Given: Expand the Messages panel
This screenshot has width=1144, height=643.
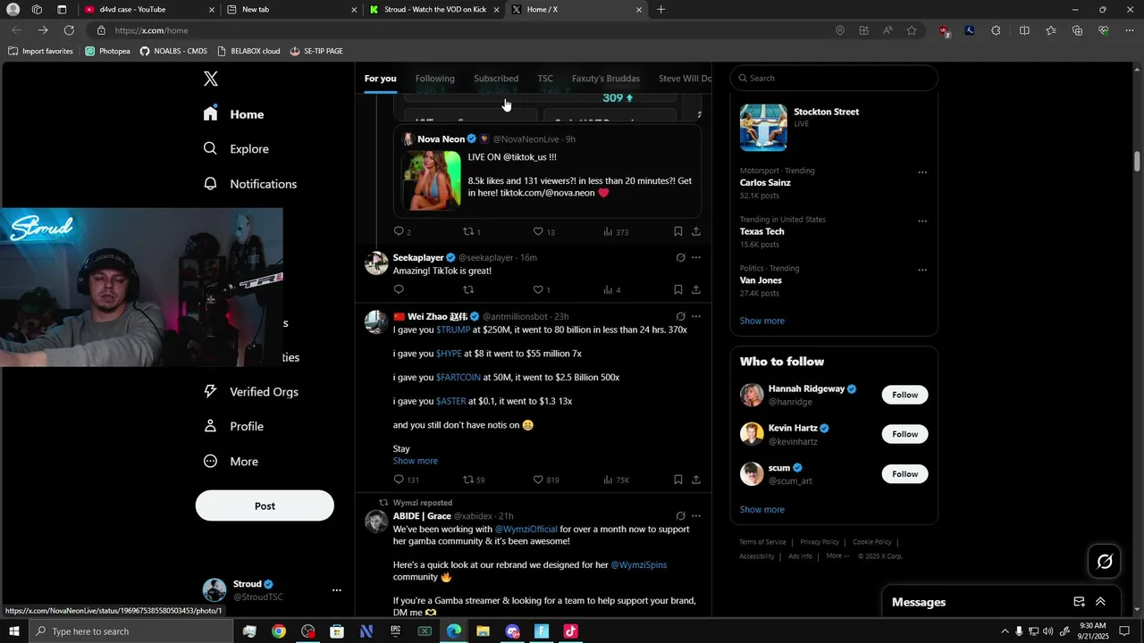Looking at the screenshot, I should (1100, 602).
